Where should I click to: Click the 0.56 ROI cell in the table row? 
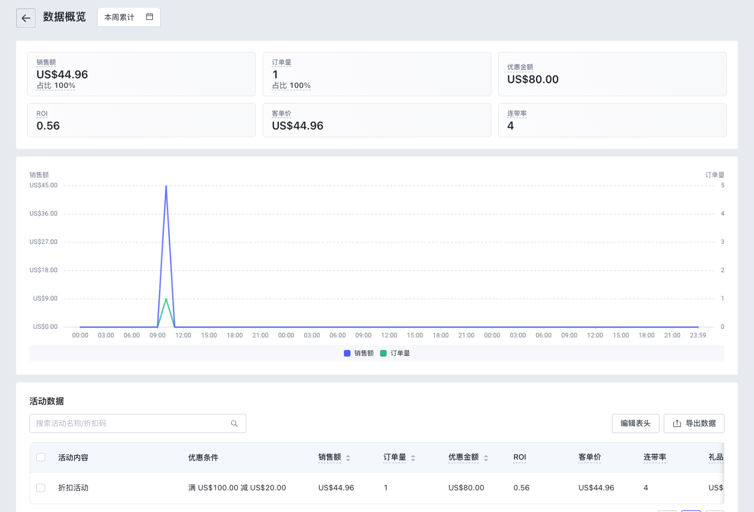coord(522,488)
